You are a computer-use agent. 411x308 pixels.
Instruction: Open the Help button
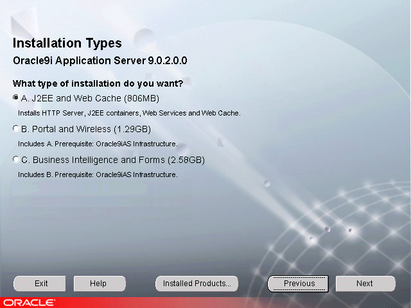[x=100, y=284]
